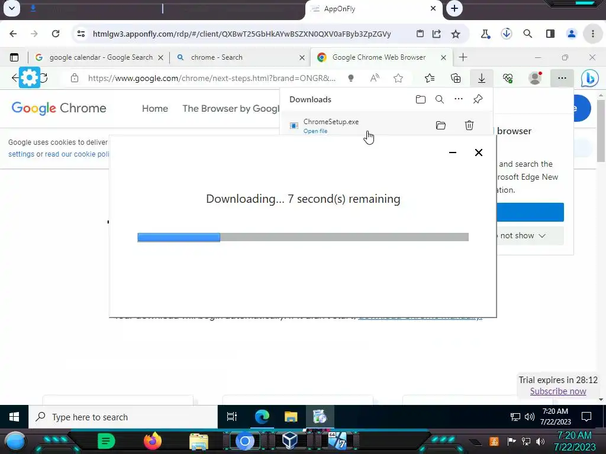Open Edge browser essentials heart icon
606x454 pixels.
(x=508, y=79)
